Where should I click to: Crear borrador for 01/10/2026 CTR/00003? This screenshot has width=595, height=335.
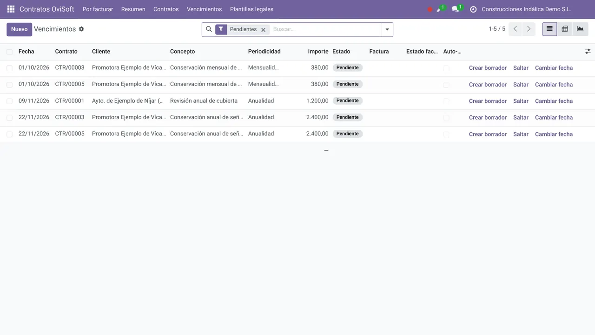488,68
